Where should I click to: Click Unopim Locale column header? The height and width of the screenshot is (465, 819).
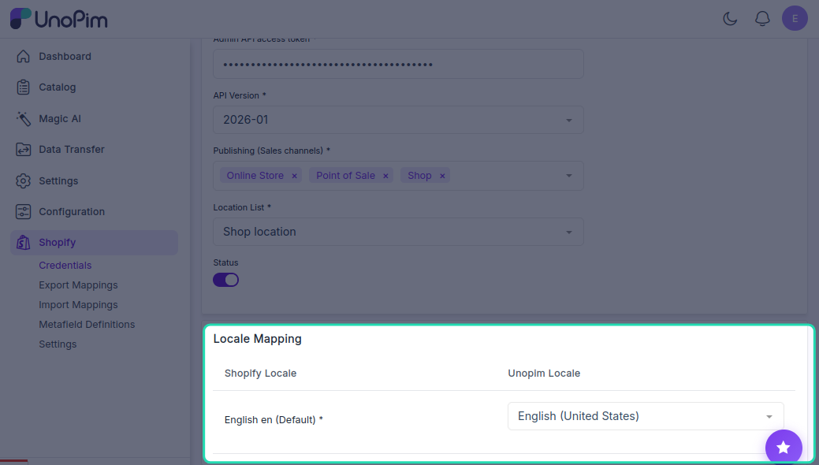[x=544, y=374]
